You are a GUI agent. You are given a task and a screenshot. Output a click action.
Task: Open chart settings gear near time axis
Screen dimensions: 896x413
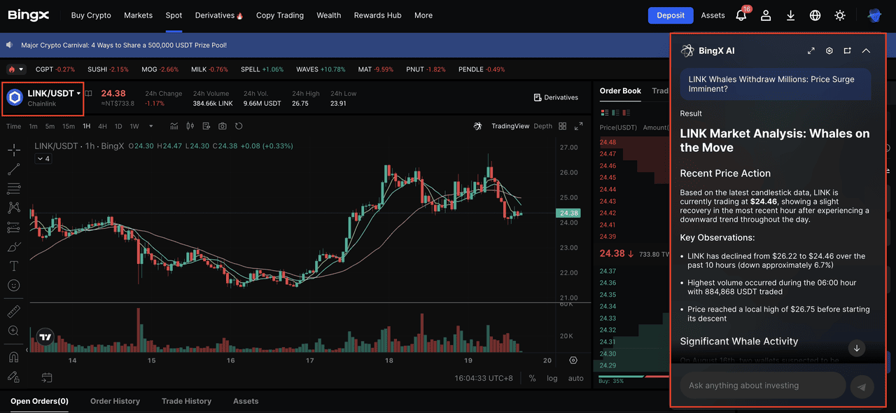point(573,360)
